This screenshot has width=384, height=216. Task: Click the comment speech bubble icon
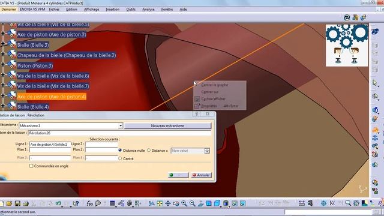click(98, 203)
